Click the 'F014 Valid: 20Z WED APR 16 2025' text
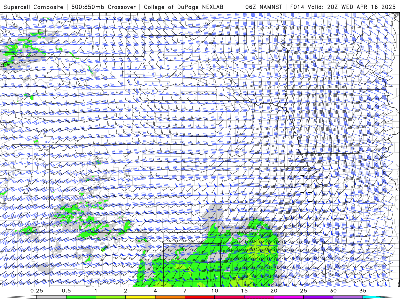 (343, 7)
